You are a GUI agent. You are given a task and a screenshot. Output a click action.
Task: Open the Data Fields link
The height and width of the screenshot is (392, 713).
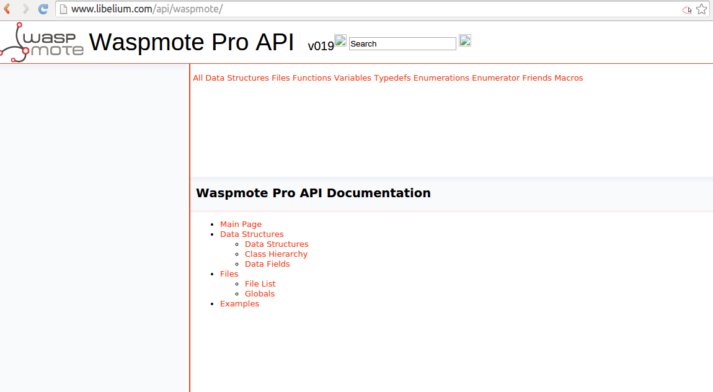(267, 264)
